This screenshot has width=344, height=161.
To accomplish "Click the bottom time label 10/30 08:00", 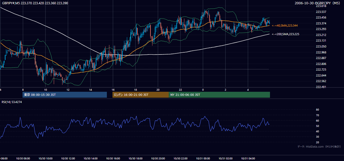I will [23, 159].
